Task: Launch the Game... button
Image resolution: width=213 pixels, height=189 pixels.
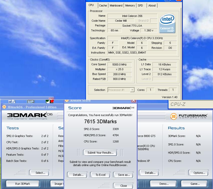Action: click(x=194, y=184)
